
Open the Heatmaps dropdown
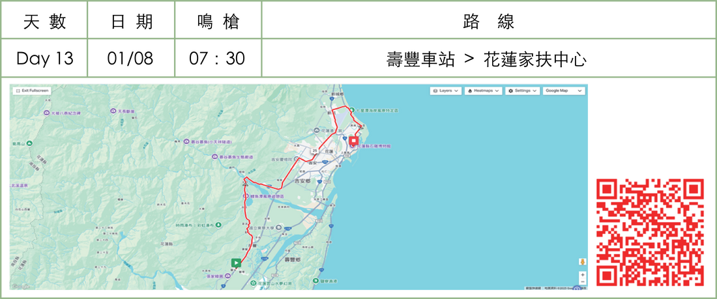coord(484,91)
